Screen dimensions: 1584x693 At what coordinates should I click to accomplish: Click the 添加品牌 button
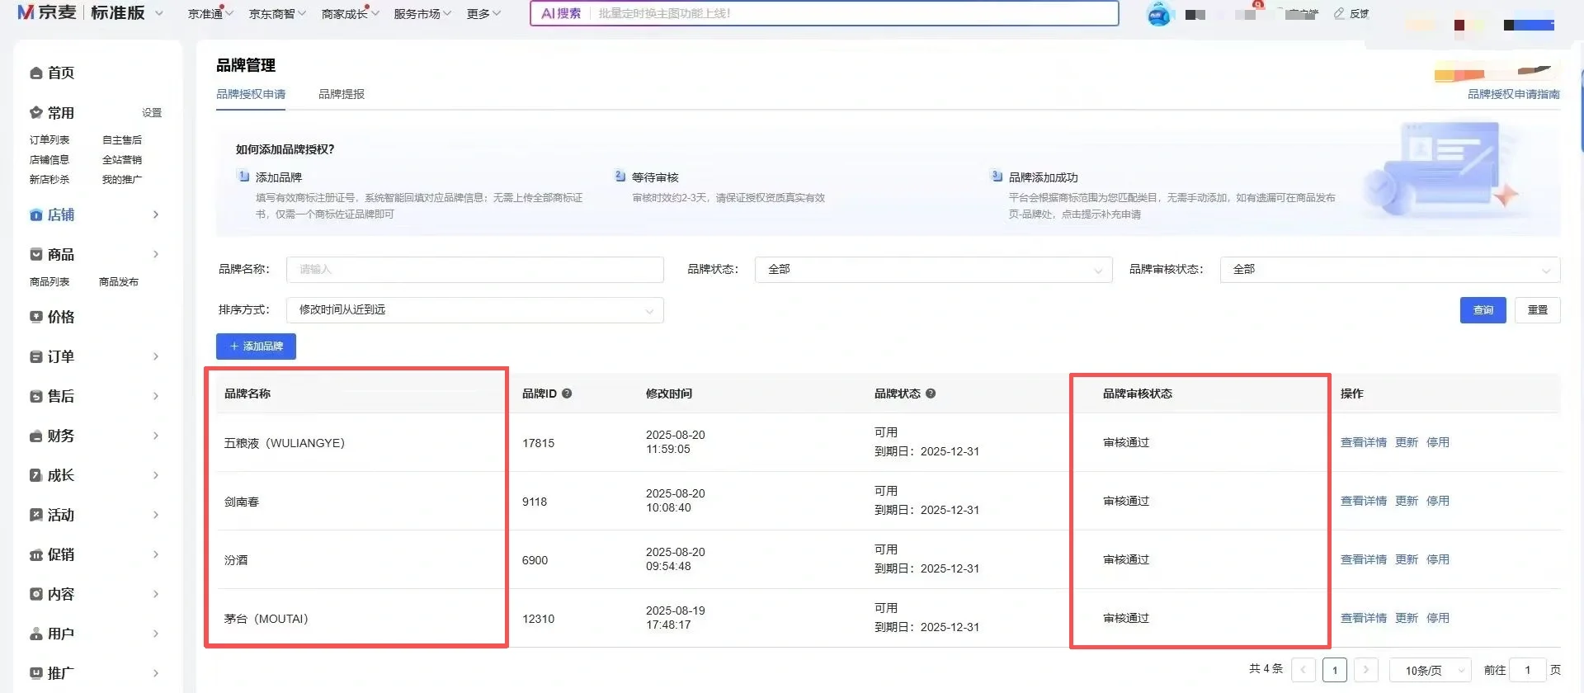click(x=256, y=346)
